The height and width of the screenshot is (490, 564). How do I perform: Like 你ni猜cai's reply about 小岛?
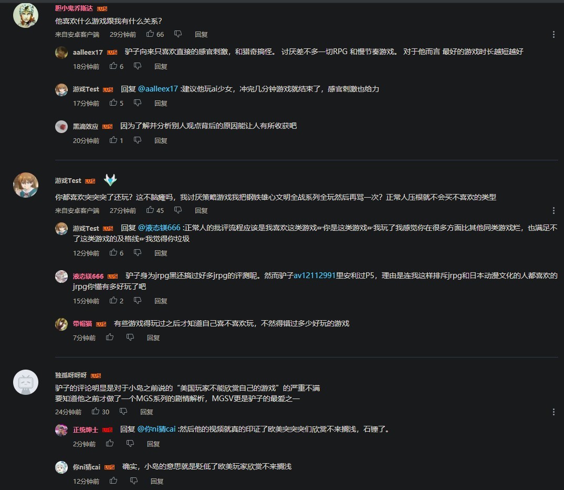pos(113,481)
